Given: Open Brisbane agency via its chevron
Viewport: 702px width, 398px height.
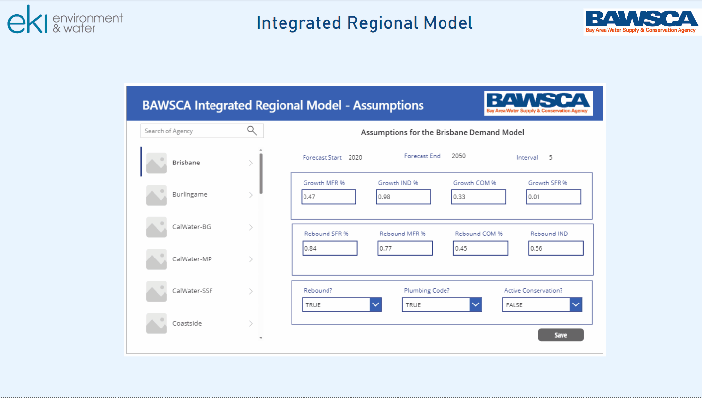Looking at the screenshot, I should pos(251,163).
